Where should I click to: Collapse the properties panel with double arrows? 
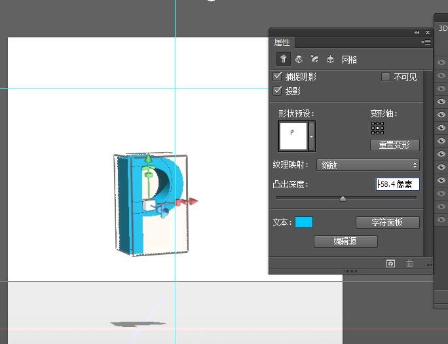click(x=417, y=32)
